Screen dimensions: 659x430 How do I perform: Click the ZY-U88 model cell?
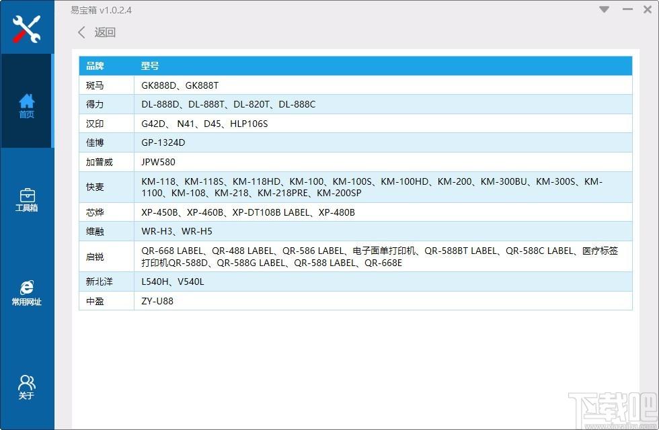383,301
